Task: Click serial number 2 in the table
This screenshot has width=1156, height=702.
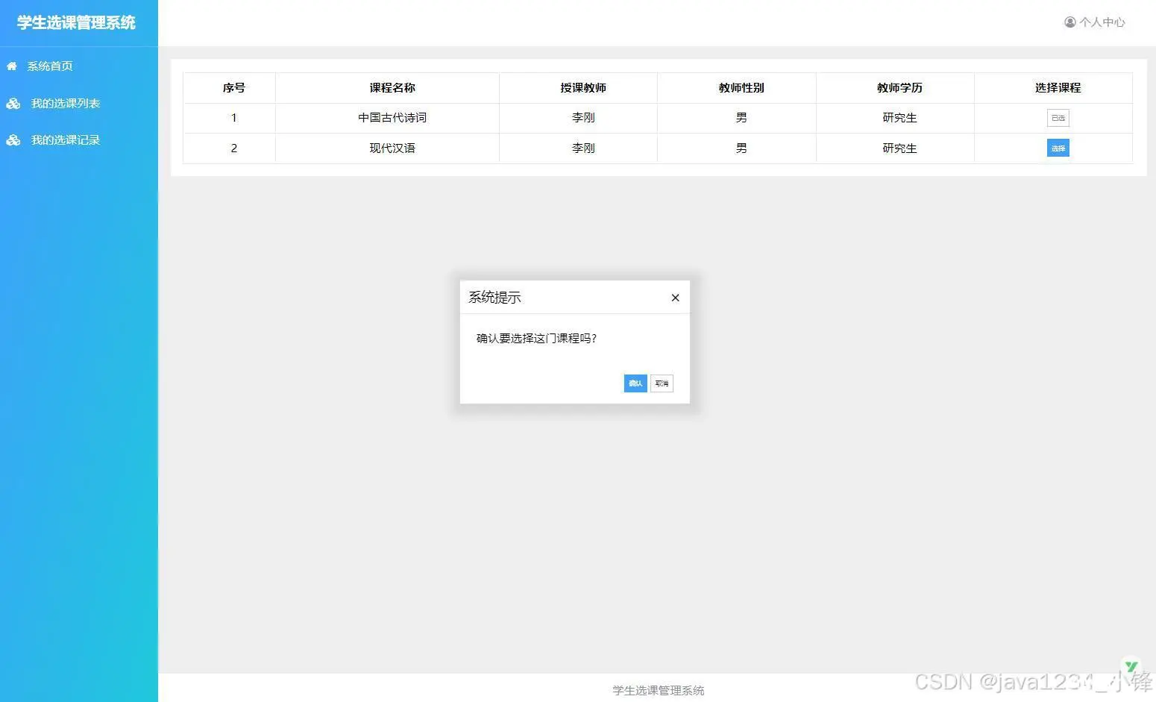Action: (x=233, y=148)
